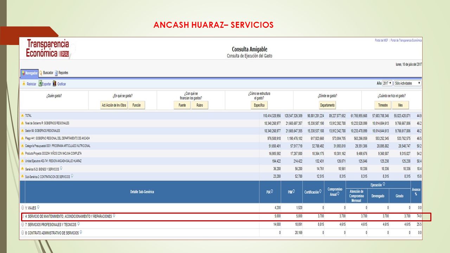Screen dimensions: 450x253
Task: Open the Portal del MEF link
Action: pyautogui.click(x=382, y=40)
